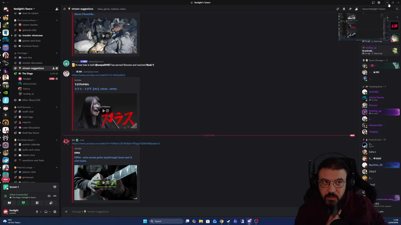Open the games-and-bots channel
The height and width of the screenshot is (225, 401).
pyautogui.click(x=35, y=41)
